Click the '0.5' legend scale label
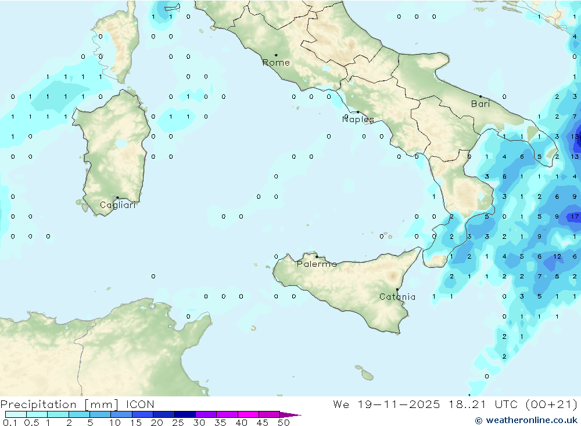 [x=31, y=423]
